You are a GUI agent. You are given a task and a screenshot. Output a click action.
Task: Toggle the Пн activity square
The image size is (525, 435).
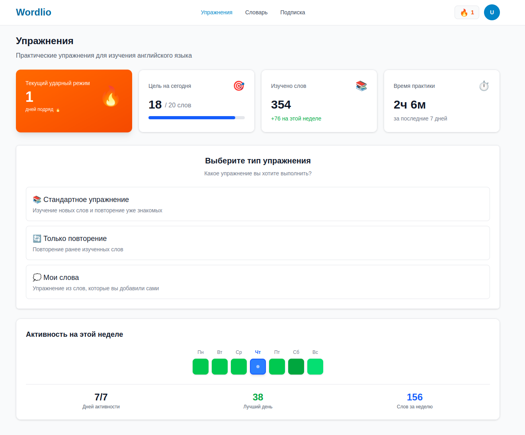[x=200, y=366]
